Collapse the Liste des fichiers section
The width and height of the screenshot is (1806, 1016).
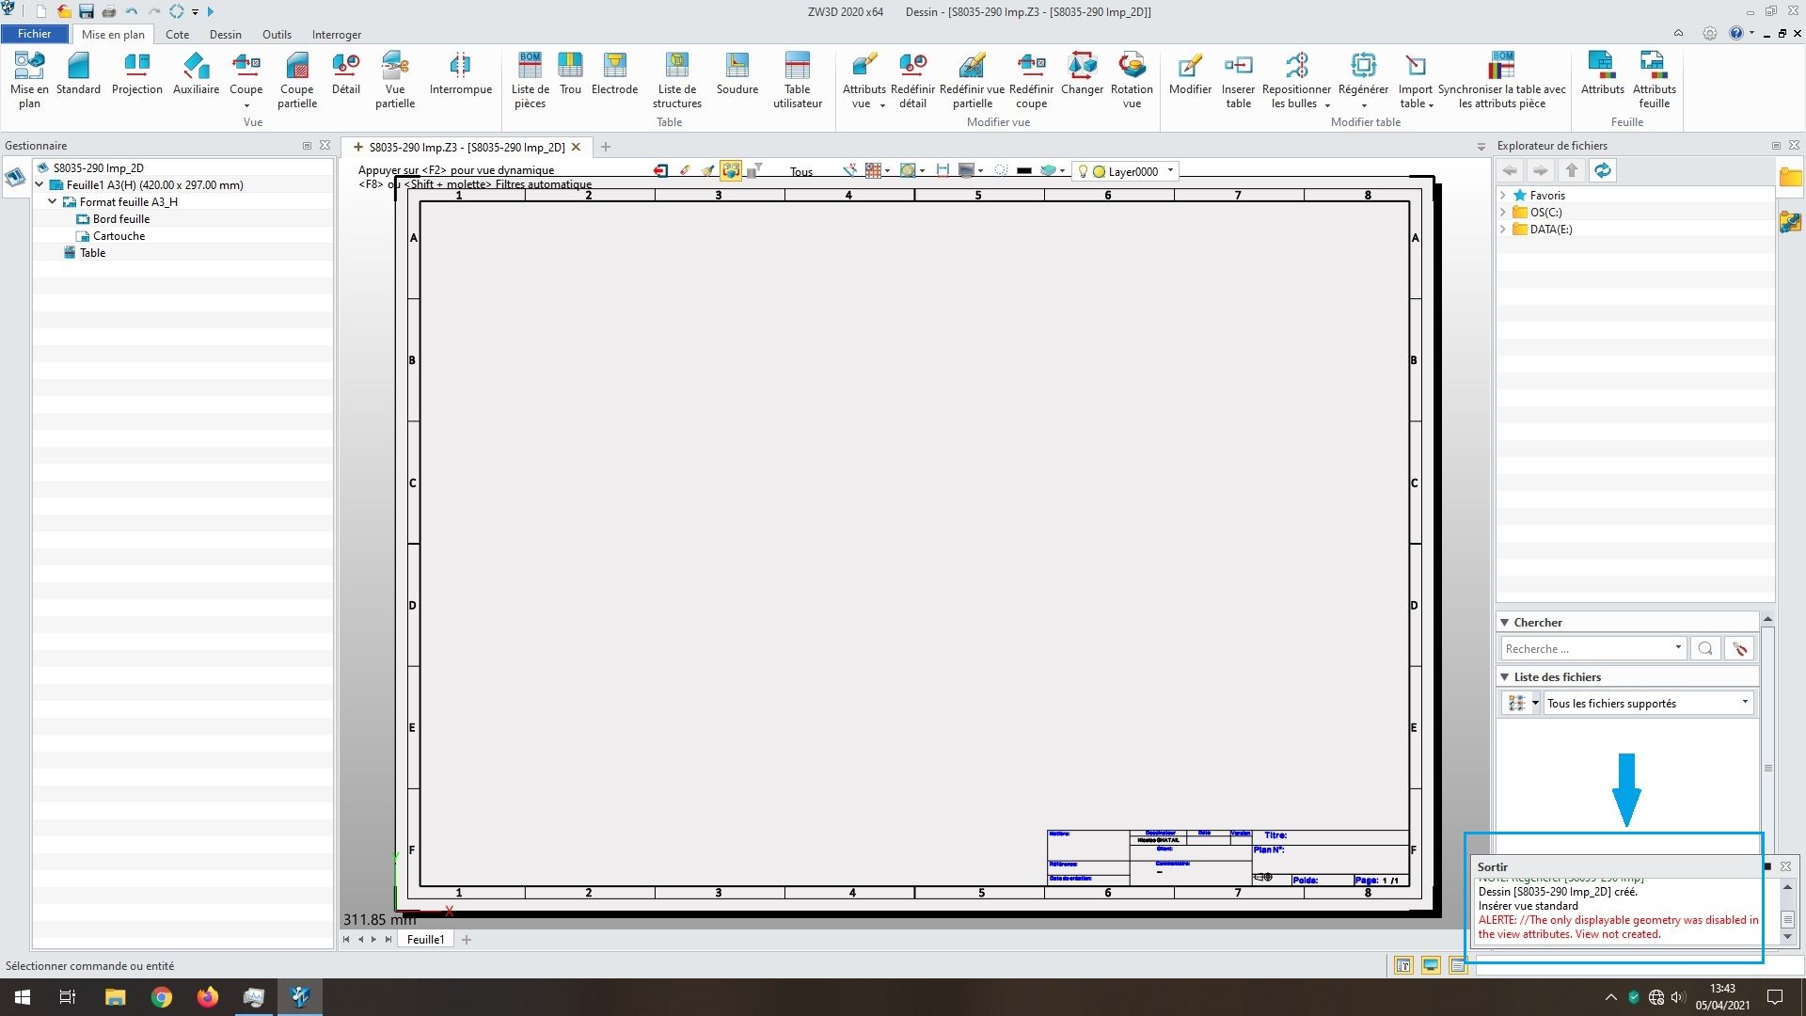click(1505, 676)
